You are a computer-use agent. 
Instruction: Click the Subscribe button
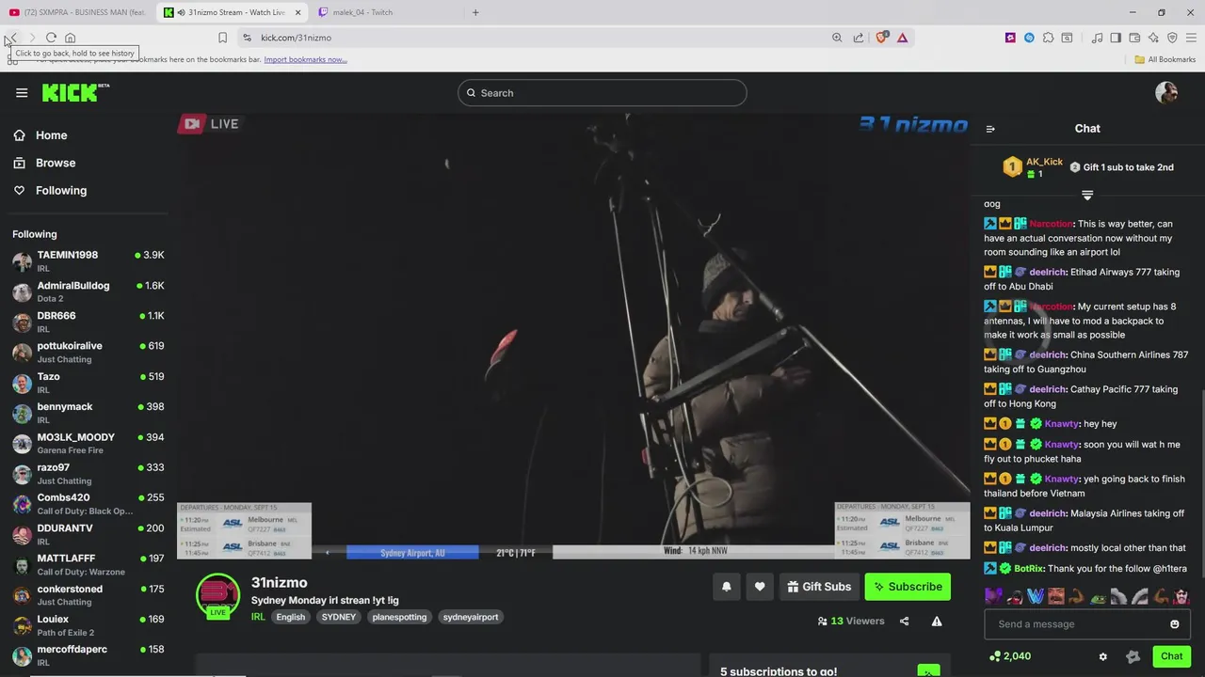click(x=908, y=587)
